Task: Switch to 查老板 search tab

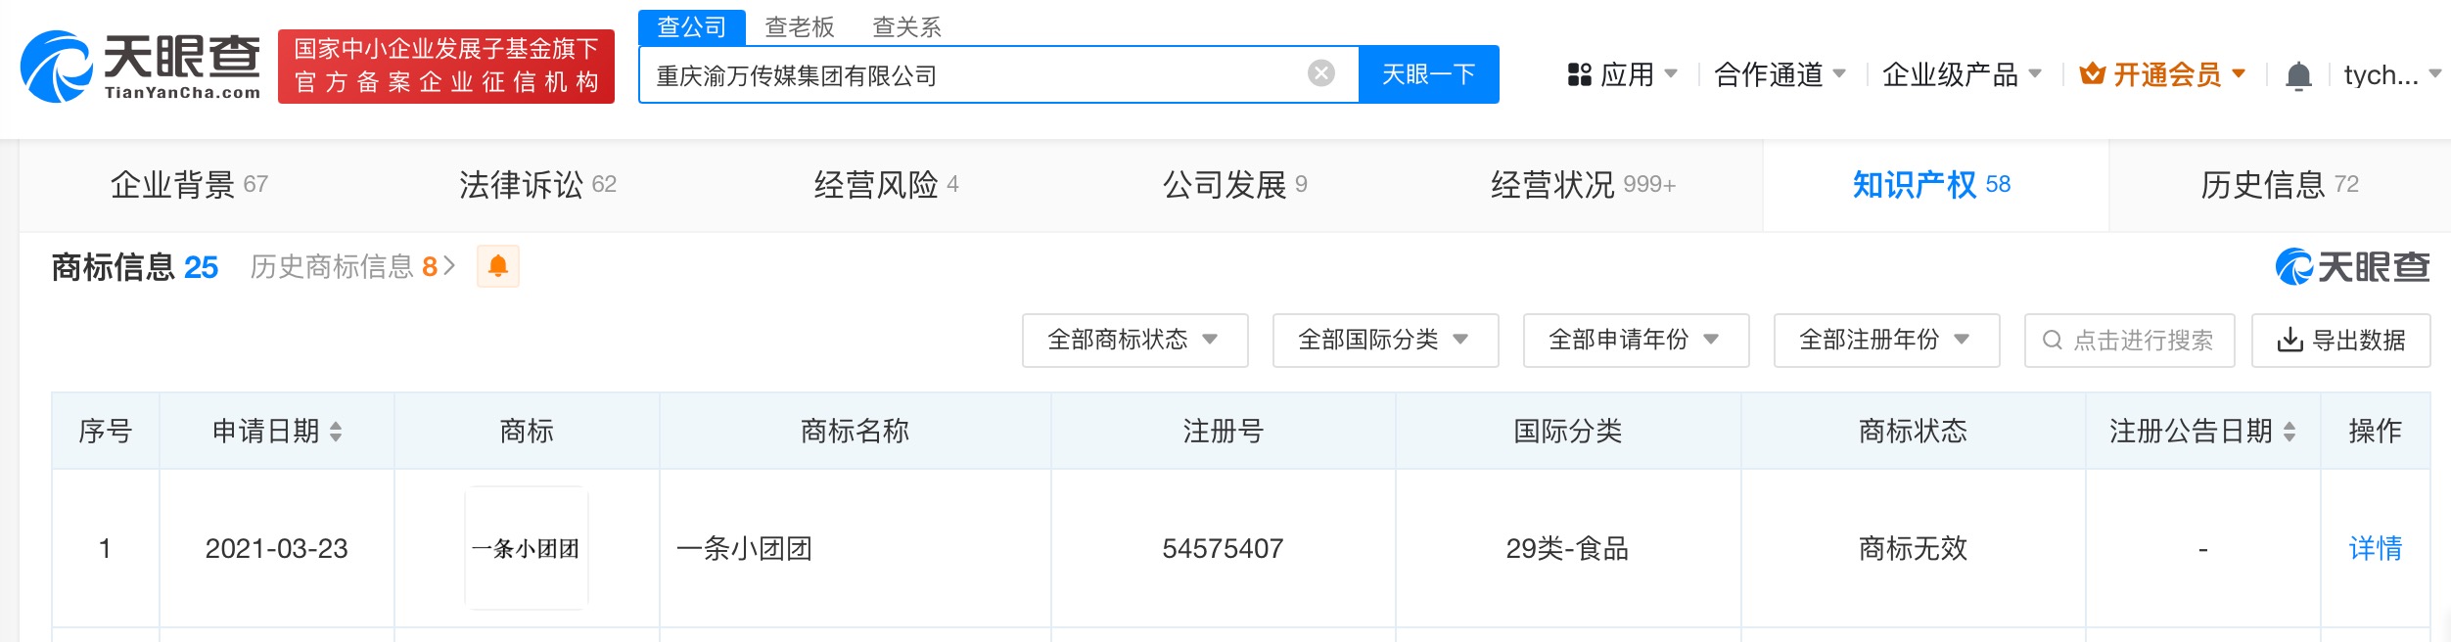Action: click(x=799, y=27)
